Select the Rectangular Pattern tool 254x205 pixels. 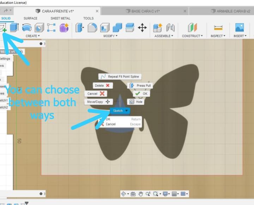(x=52, y=28)
